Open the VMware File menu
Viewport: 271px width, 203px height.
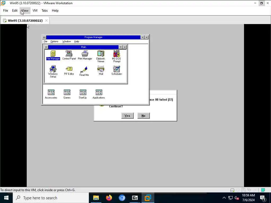click(6, 11)
